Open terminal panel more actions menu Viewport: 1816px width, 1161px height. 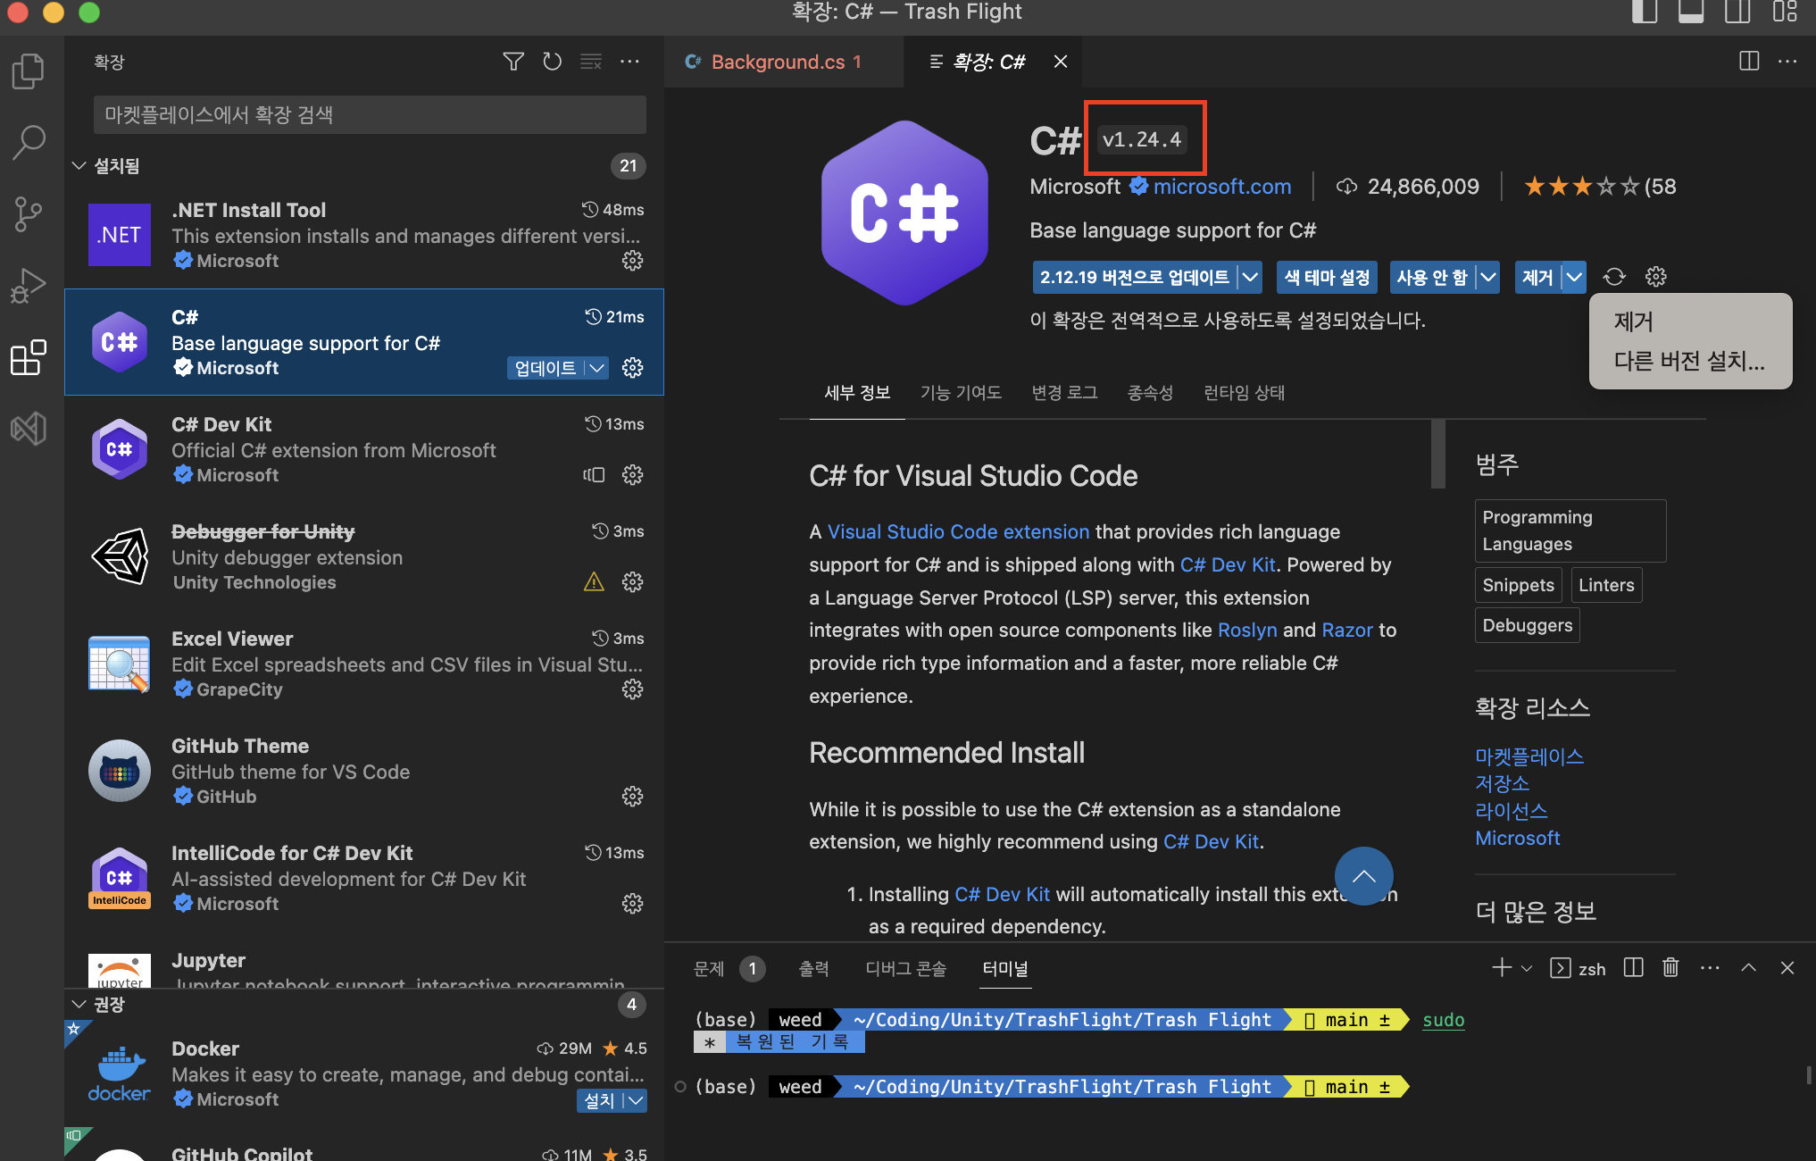(x=1710, y=968)
